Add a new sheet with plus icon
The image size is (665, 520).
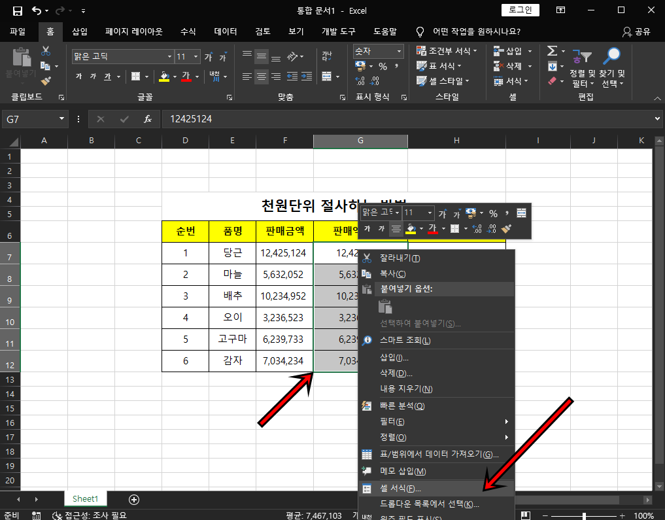click(134, 500)
